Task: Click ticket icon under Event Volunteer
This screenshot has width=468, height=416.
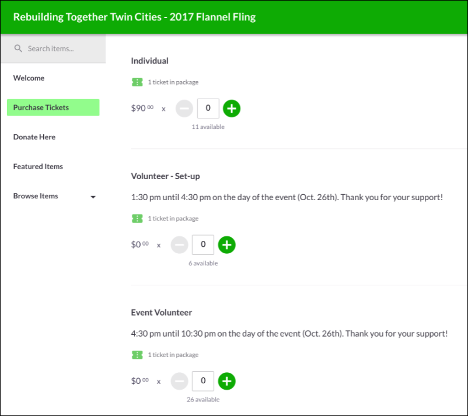Action: 137,355
